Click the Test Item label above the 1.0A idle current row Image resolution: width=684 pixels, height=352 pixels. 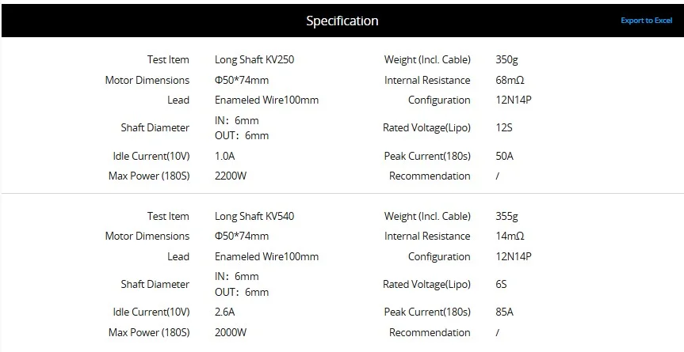point(168,59)
